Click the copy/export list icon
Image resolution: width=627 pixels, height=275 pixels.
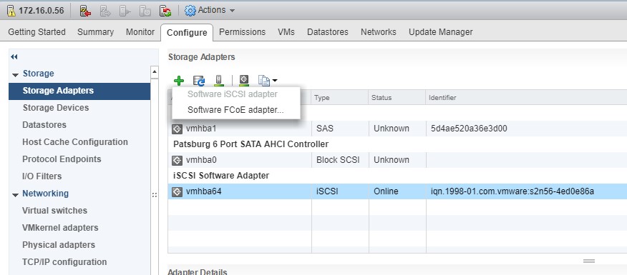coord(264,81)
